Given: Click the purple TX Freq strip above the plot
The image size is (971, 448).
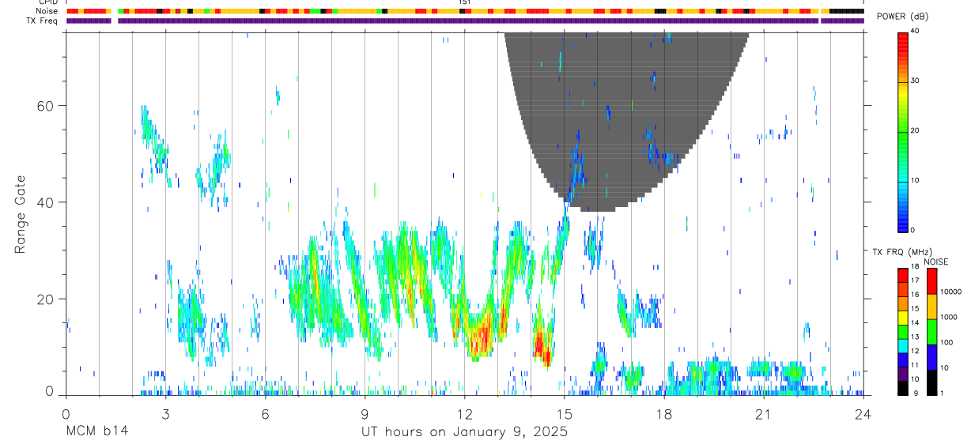Looking at the screenshot, I should tap(464, 21).
